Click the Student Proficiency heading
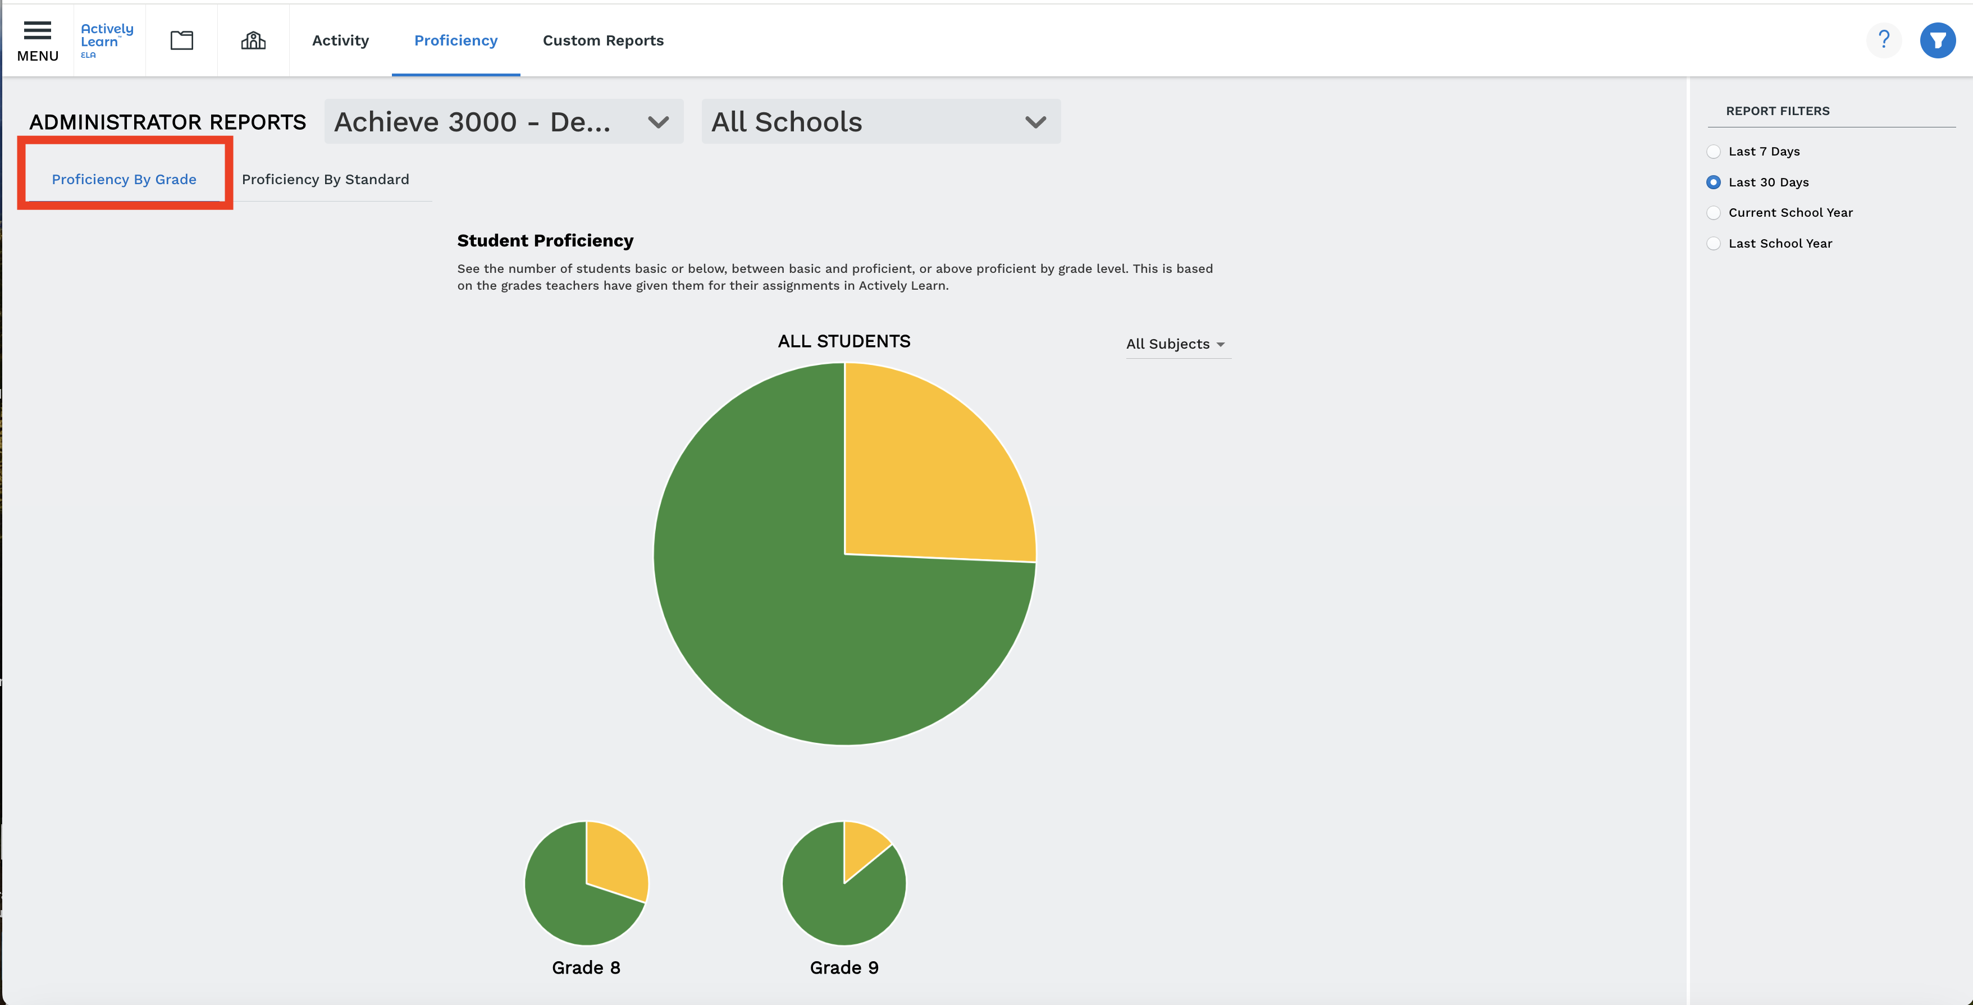 click(545, 240)
